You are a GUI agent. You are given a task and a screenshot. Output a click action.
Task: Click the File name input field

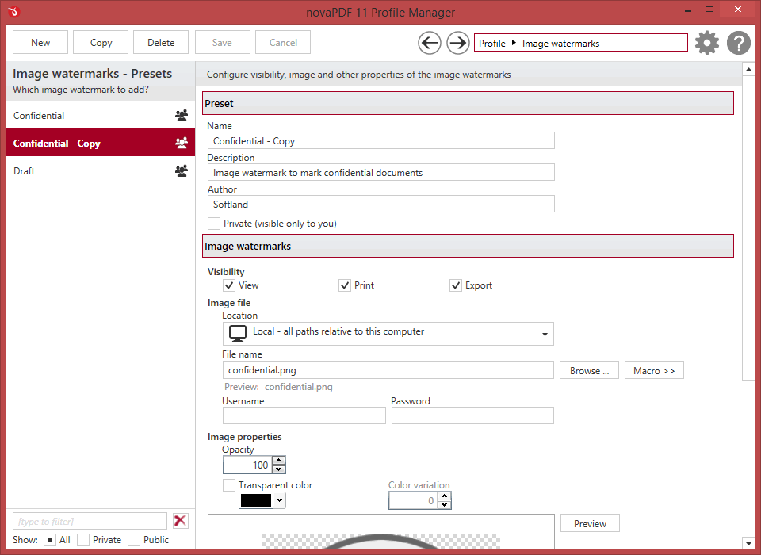(x=388, y=370)
